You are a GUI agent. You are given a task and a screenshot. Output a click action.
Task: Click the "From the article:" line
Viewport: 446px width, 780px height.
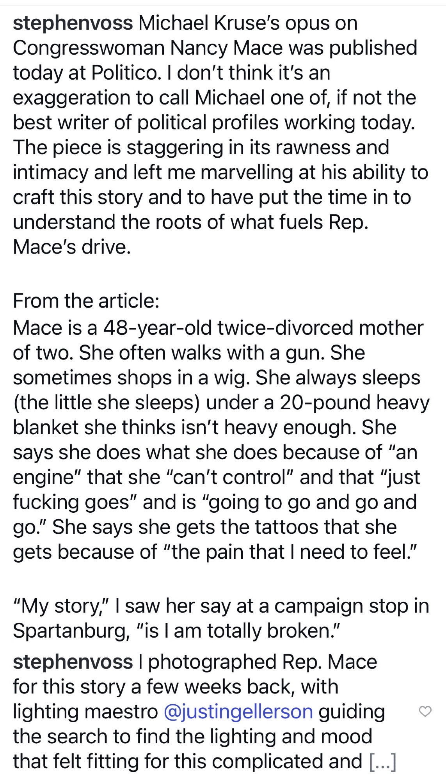86,301
